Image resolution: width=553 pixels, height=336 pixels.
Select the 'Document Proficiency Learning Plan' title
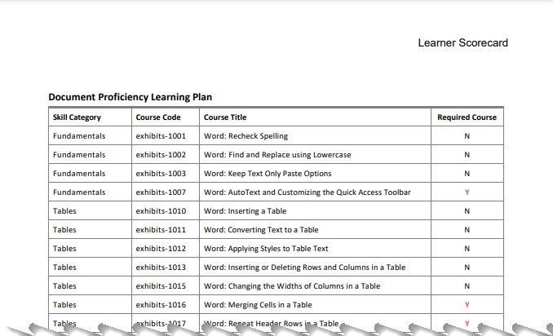[131, 97]
